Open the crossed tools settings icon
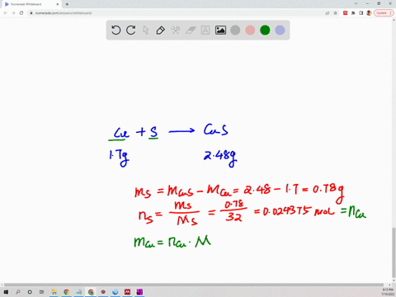 [176, 30]
